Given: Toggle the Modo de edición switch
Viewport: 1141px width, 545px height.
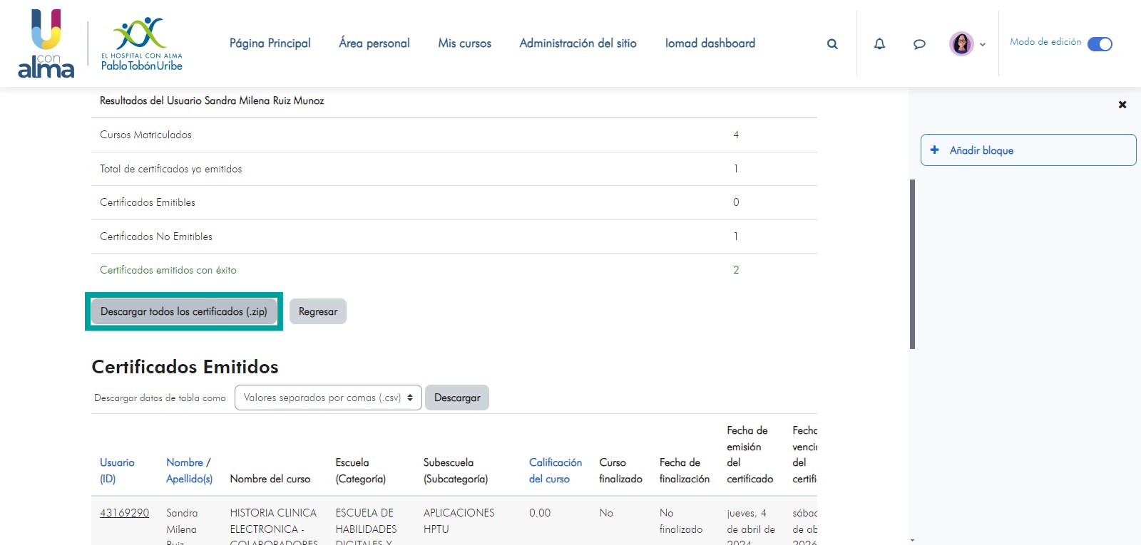Looking at the screenshot, I should [1100, 44].
